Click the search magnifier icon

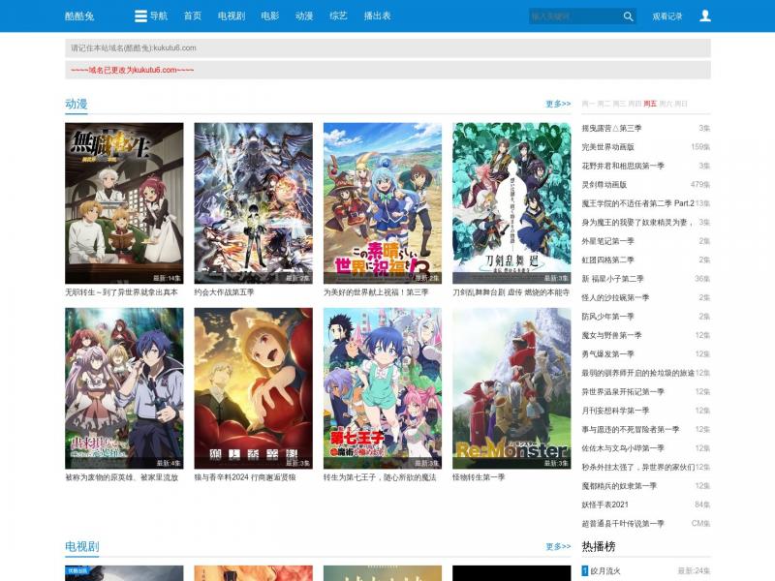pyautogui.click(x=628, y=16)
